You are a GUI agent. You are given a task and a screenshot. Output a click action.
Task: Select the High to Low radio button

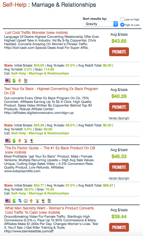[122, 25]
